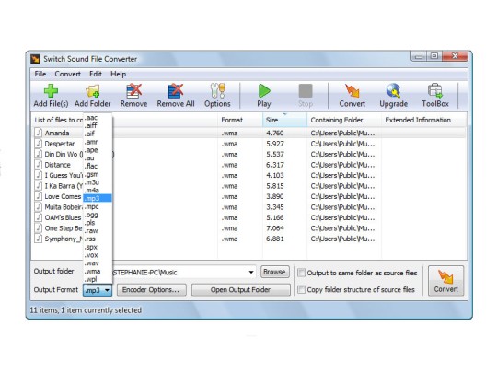The width and height of the screenshot is (497, 373).
Task: Select the Despertar file row
Action: point(249,144)
